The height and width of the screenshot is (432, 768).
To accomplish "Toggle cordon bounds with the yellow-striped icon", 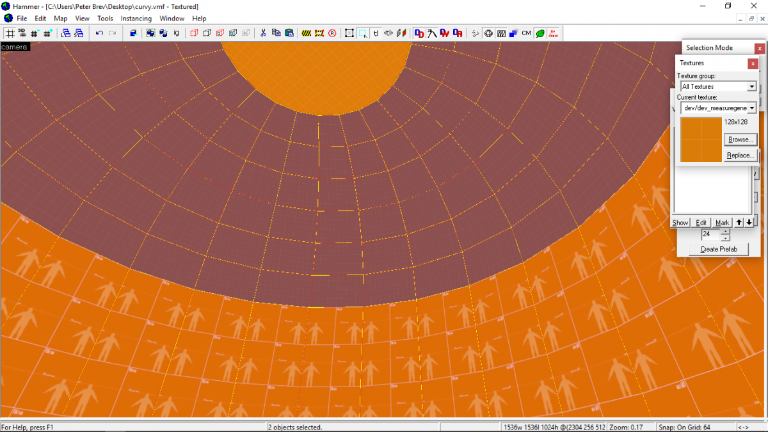I will point(307,33).
